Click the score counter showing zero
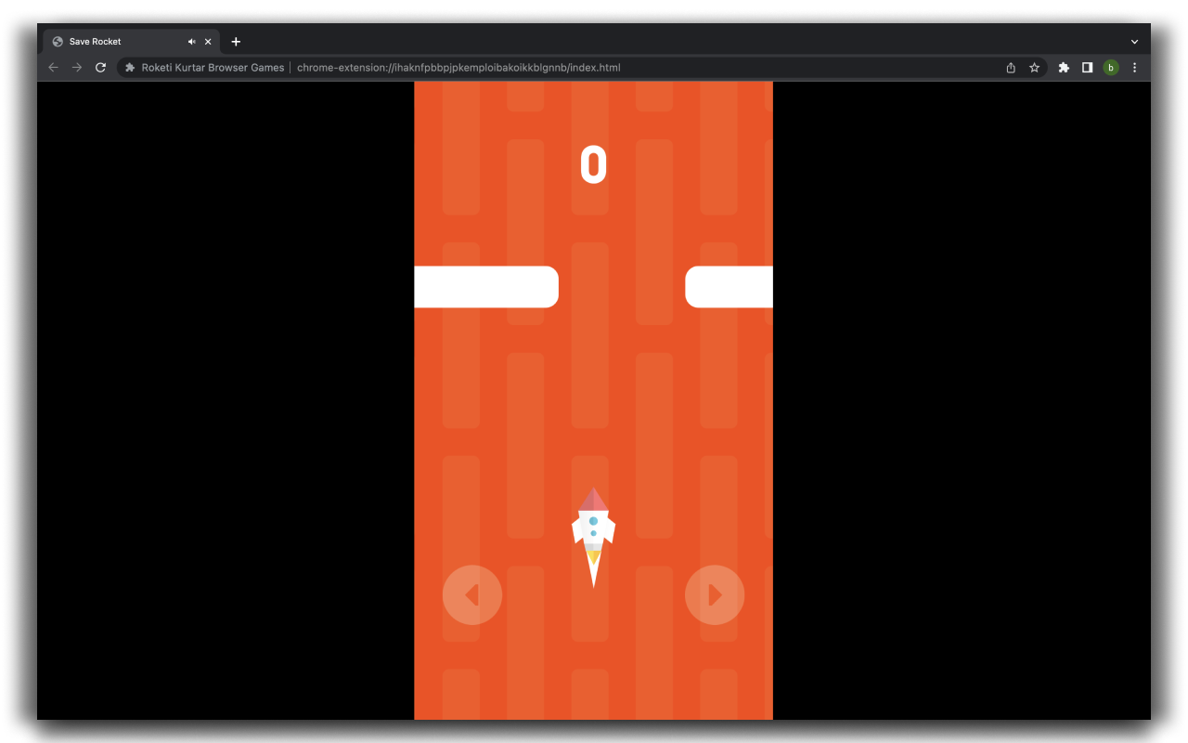The height and width of the screenshot is (743, 1188). [594, 165]
